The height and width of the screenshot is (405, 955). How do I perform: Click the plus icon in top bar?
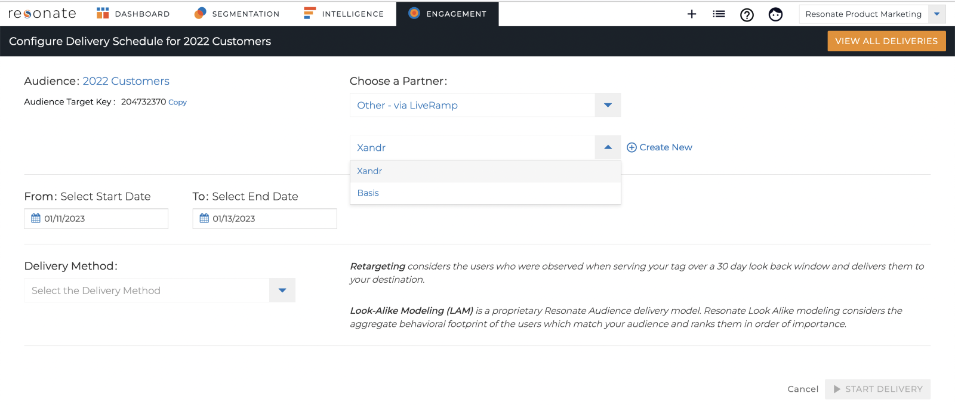pyautogui.click(x=692, y=14)
